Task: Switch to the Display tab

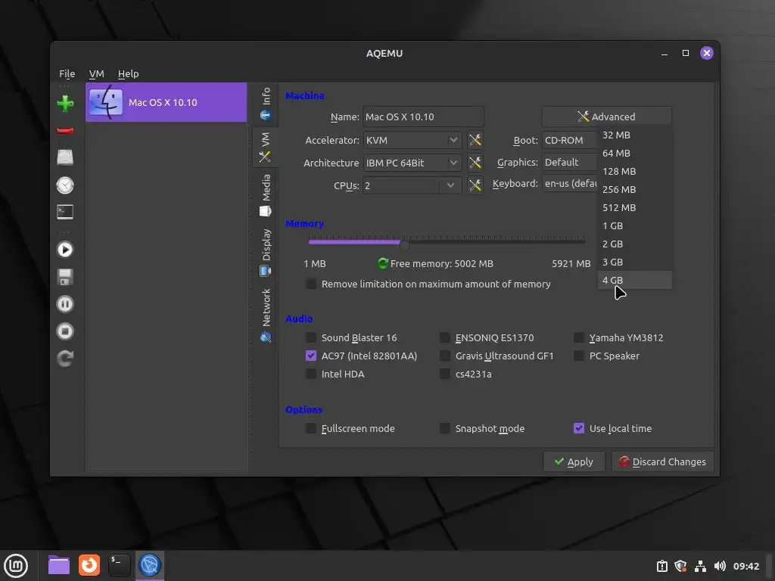Action: tap(266, 252)
